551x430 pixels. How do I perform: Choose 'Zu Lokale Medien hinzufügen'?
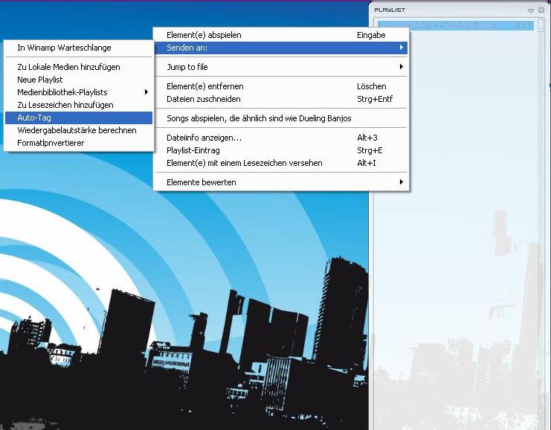coord(79,67)
